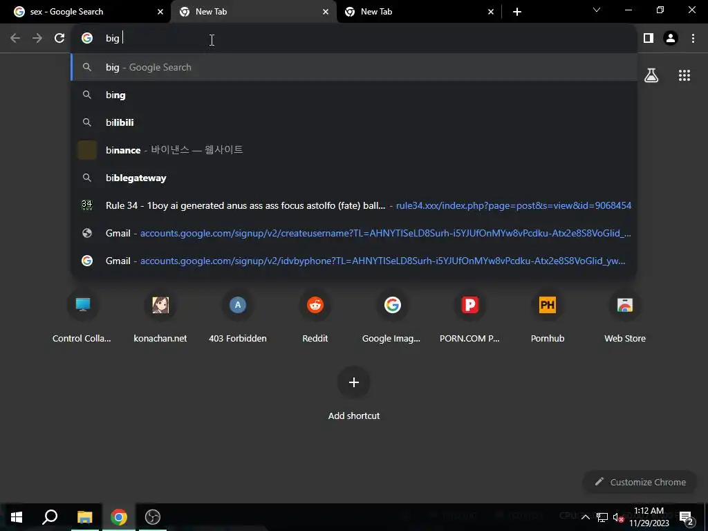
Task: Close the middle New Tab
Action: pyautogui.click(x=326, y=12)
